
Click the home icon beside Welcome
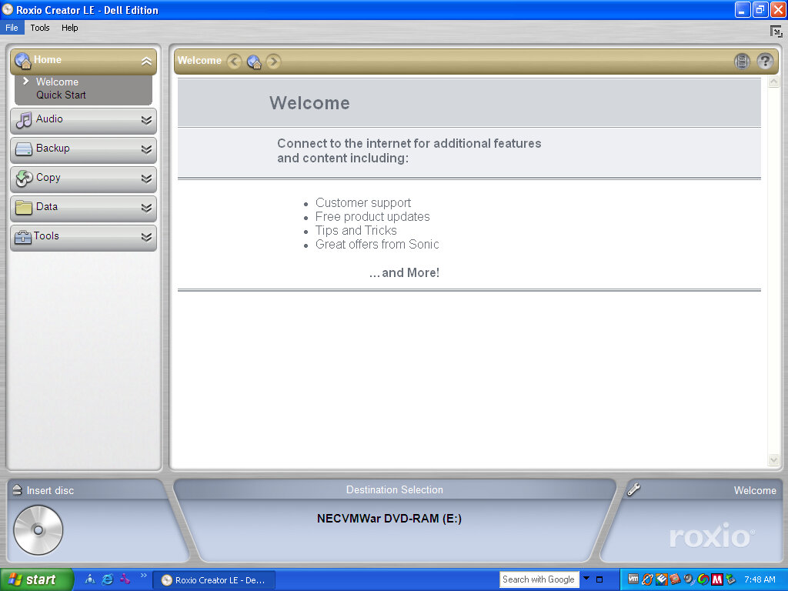[x=254, y=62]
